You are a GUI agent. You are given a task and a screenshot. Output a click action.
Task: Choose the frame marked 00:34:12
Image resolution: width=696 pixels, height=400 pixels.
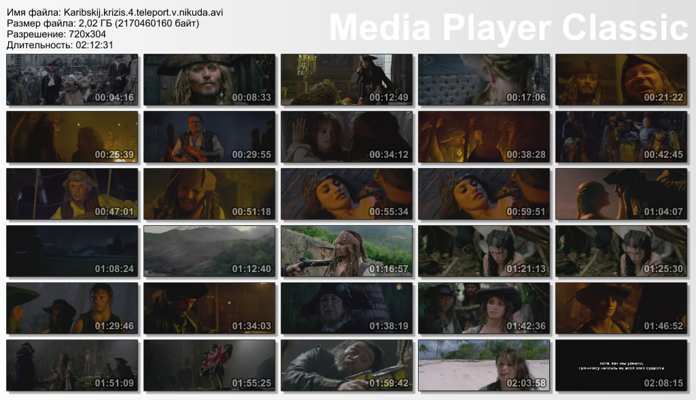pos(347,137)
